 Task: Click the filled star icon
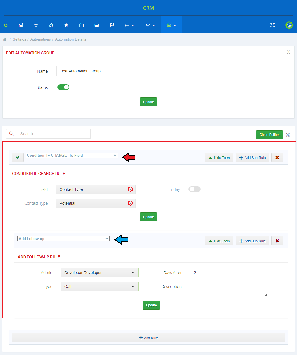click(66, 25)
